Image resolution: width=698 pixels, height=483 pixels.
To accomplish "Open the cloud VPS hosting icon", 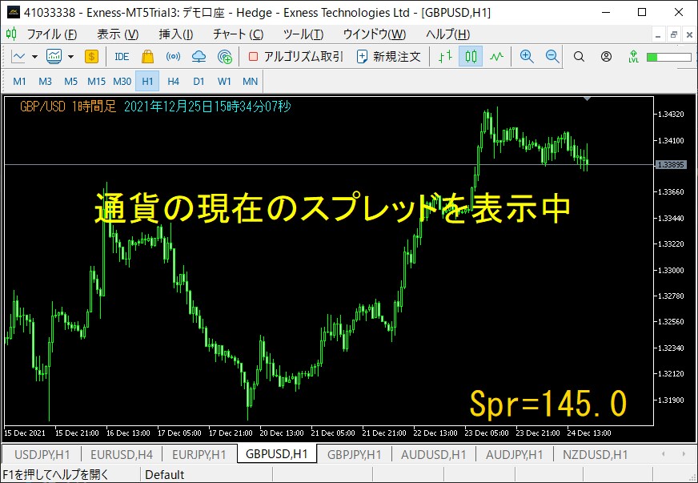I will click(x=199, y=57).
